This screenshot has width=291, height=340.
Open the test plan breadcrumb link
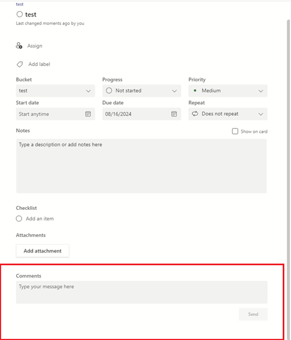[x=19, y=4]
